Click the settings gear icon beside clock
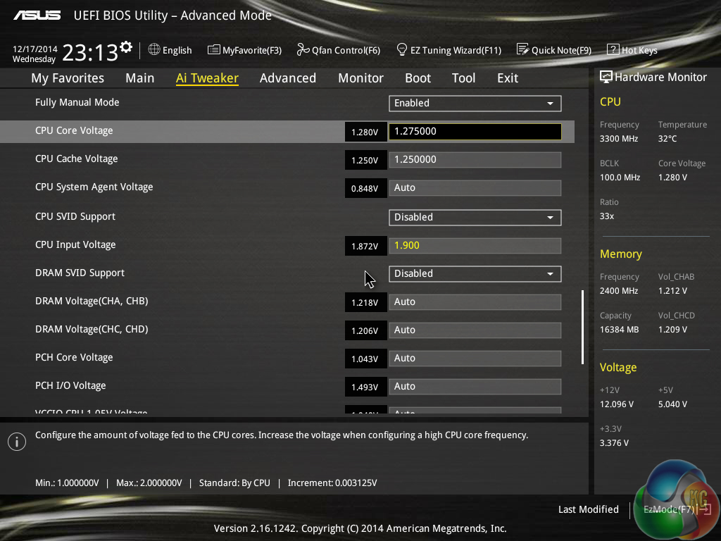Image resolution: width=721 pixels, height=541 pixels. (x=126, y=47)
